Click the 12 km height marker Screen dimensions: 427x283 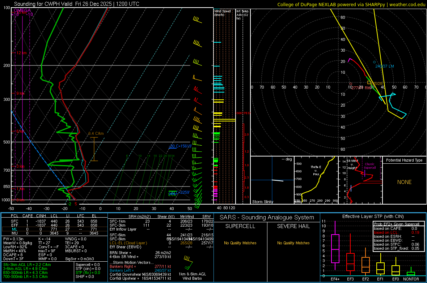pos(21,53)
